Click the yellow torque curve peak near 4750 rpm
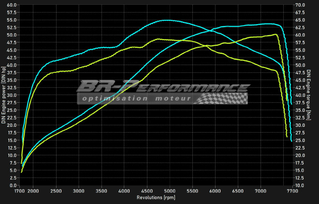 tap(158, 39)
